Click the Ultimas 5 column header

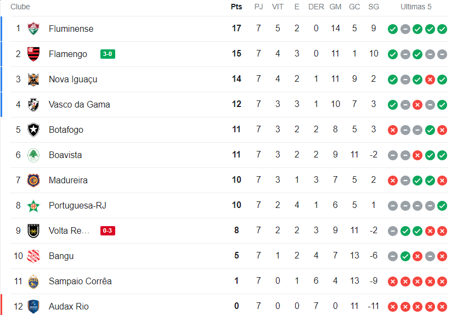(x=416, y=7)
